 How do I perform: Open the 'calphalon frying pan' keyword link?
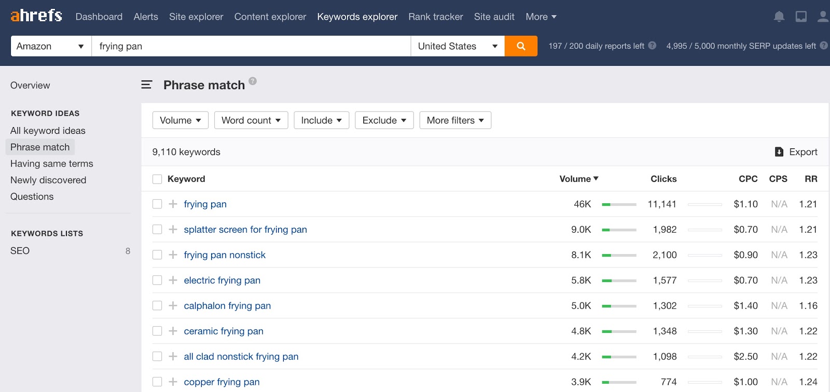coord(227,306)
